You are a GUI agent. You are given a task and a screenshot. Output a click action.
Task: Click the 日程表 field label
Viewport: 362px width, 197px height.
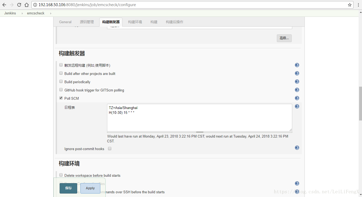click(70, 107)
